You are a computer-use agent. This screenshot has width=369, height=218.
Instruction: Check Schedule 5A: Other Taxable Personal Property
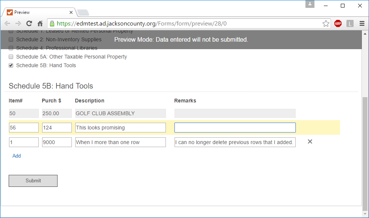point(11,57)
